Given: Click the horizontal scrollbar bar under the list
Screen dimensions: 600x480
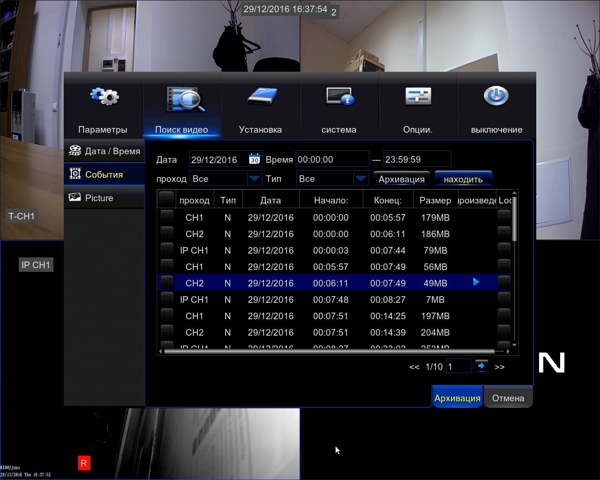Looking at the screenshot, I should (x=329, y=351).
